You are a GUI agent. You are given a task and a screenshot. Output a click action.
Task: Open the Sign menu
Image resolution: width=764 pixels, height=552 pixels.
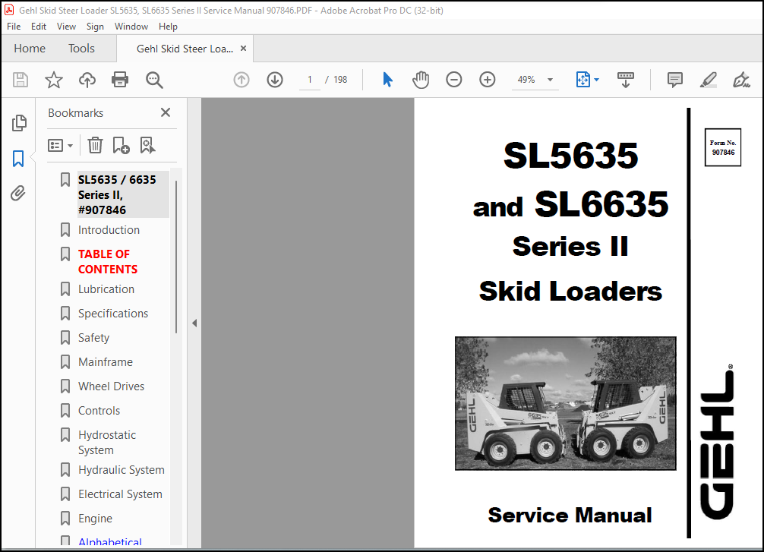pyautogui.click(x=95, y=27)
